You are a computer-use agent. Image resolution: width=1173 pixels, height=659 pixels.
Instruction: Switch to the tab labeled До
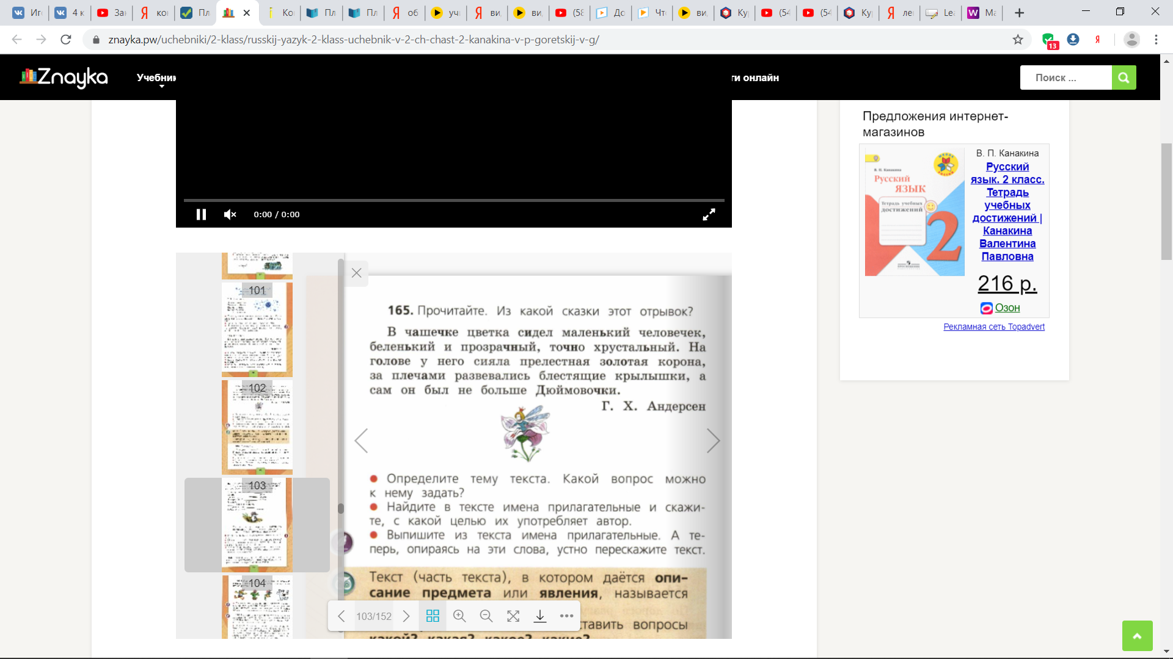(x=612, y=13)
